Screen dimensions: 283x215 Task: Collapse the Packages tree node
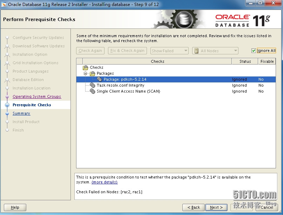[85, 73]
